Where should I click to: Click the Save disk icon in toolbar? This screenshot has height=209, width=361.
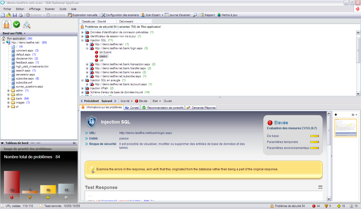pos(15,15)
